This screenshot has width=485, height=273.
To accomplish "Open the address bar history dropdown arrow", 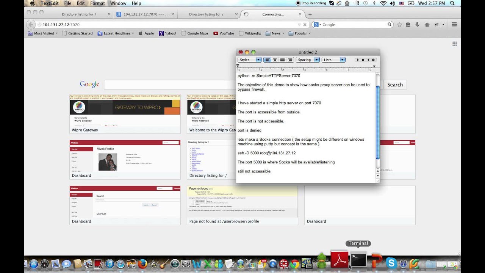I will click(x=299, y=25).
